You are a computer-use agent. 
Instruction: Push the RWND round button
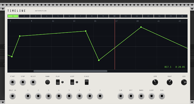tap(48, 82)
